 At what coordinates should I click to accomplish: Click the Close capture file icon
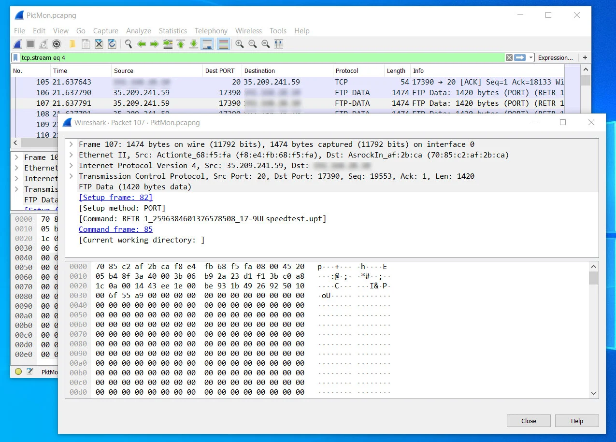tap(99, 44)
